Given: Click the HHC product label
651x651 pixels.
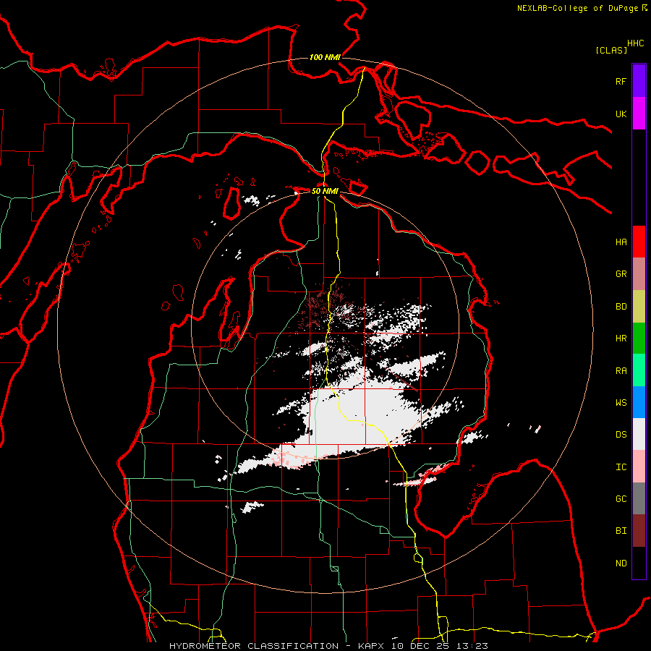Looking at the screenshot, I should click(635, 43).
